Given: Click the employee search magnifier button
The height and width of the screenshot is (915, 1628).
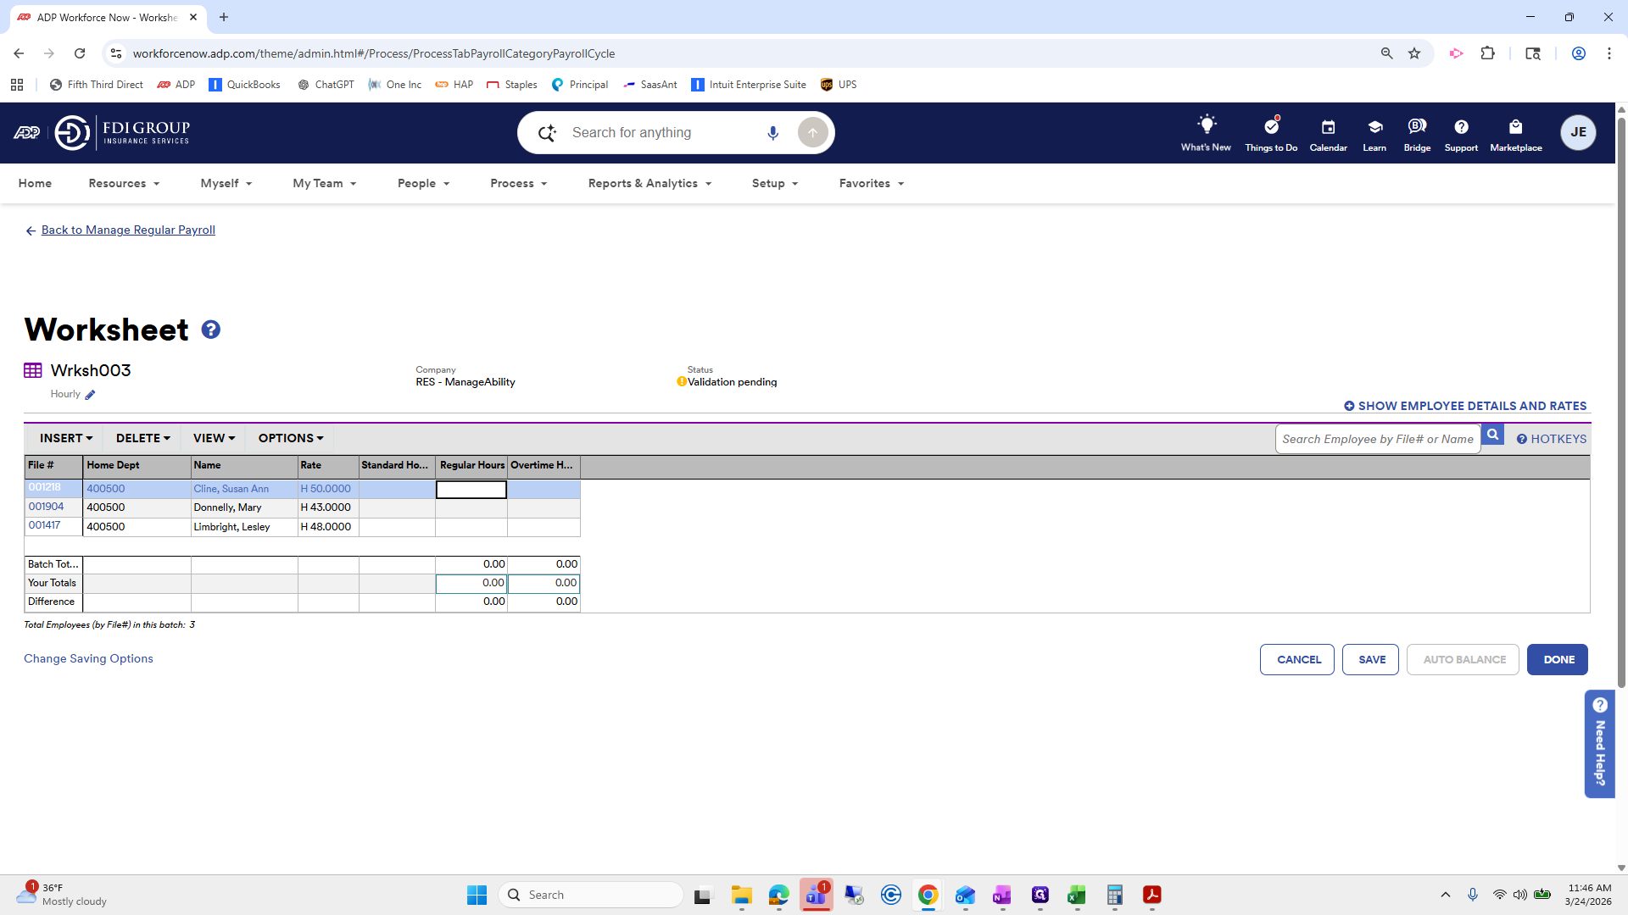Looking at the screenshot, I should tap(1493, 434).
